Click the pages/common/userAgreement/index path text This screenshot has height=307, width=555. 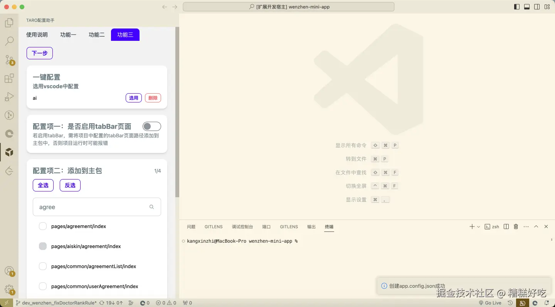(x=95, y=286)
